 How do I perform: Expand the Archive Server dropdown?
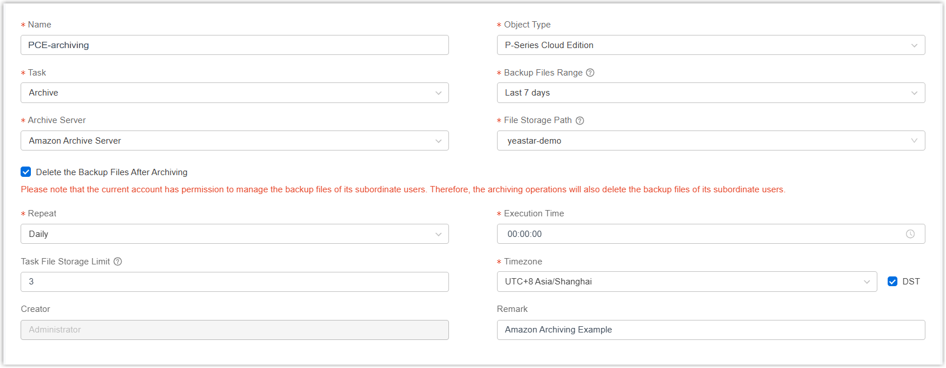pyautogui.click(x=234, y=141)
